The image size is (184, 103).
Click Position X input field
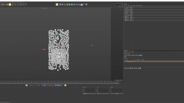[89, 89]
